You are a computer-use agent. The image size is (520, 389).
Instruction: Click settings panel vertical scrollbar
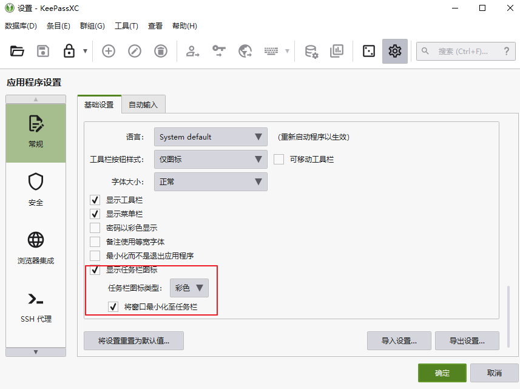(508, 317)
